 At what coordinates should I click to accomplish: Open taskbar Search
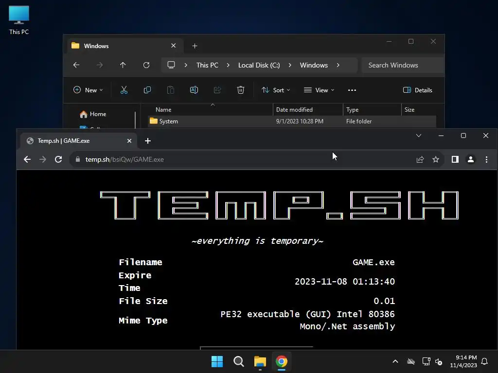tap(238, 361)
